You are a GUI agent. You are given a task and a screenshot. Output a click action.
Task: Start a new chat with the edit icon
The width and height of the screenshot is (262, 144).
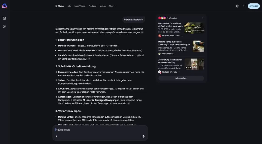point(5,18)
